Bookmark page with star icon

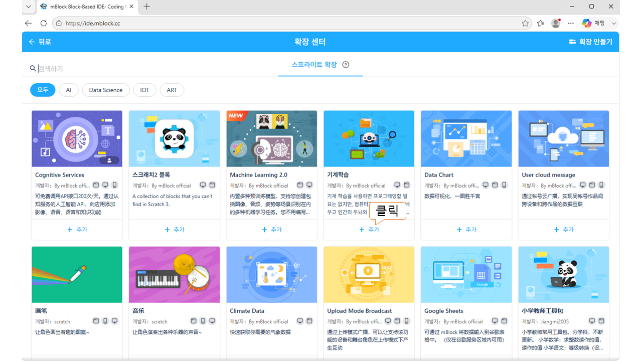point(525,23)
